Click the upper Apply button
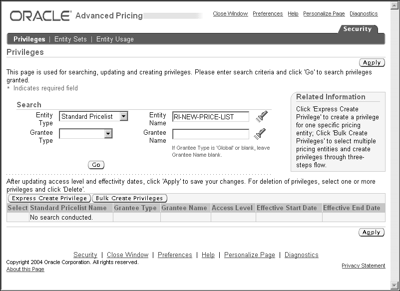 (372, 62)
